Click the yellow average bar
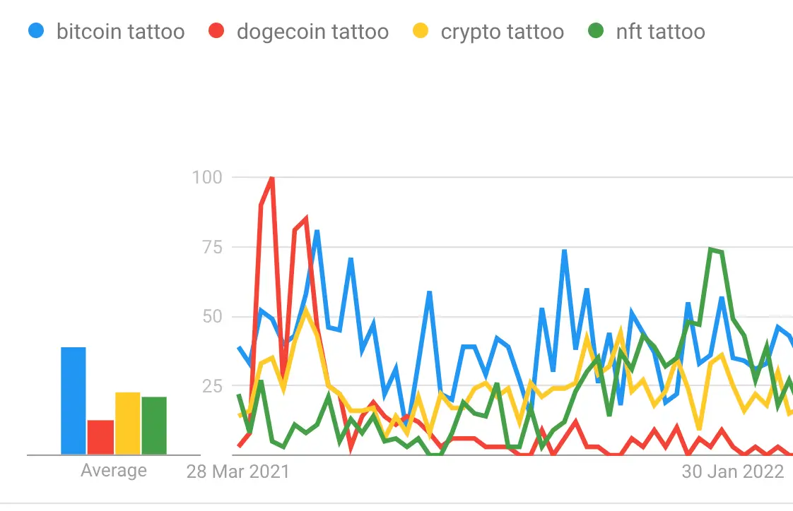The image size is (793, 511). [127, 423]
